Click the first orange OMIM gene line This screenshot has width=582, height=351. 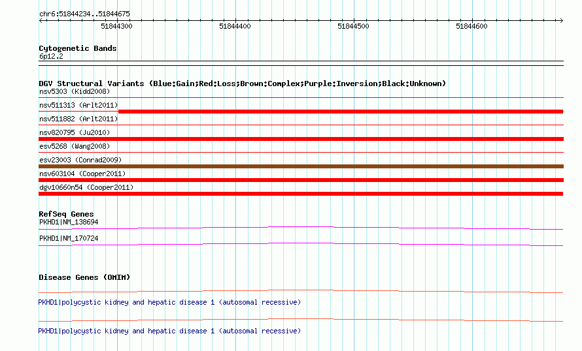click(x=301, y=290)
